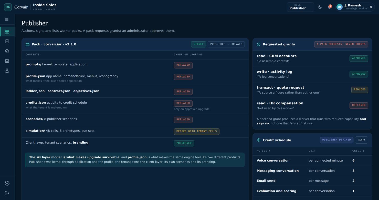The width and height of the screenshot is (379, 200).
Task: Click the Email send activity row
Action: click(x=312, y=181)
